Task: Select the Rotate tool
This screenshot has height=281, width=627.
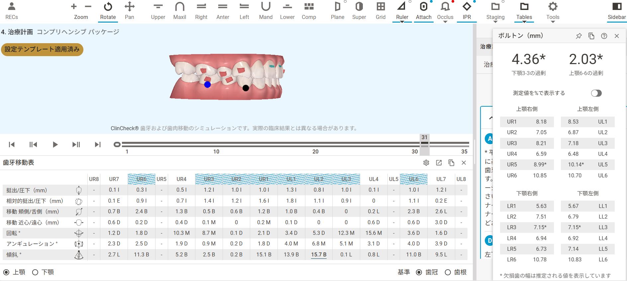Action: tap(108, 11)
